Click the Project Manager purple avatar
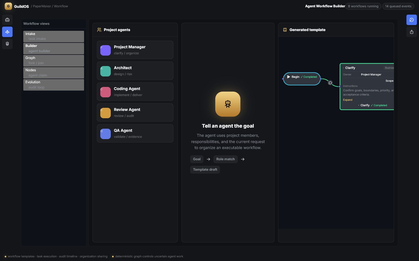 point(106,50)
